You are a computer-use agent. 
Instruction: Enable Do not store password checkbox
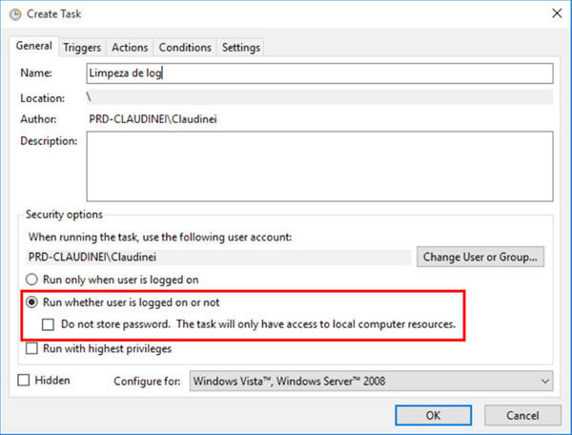click(x=48, y=324)
